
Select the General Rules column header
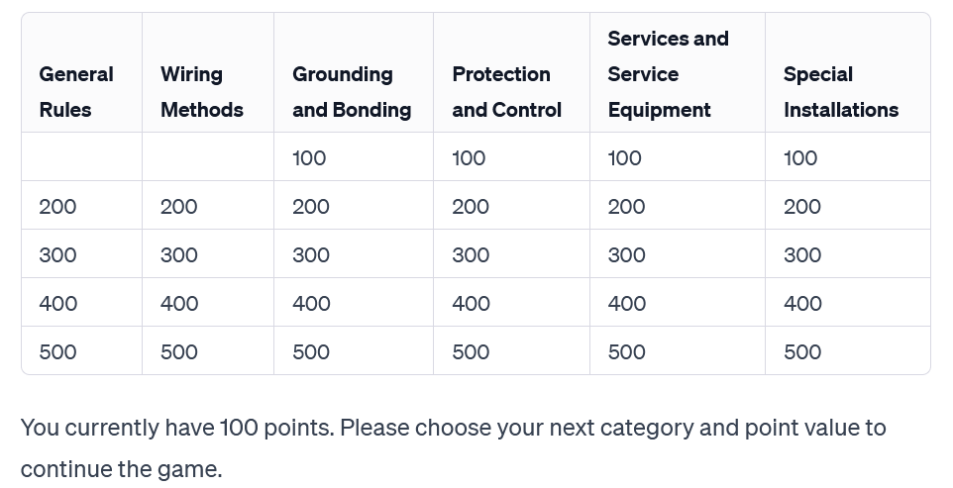tap(76, 92)
